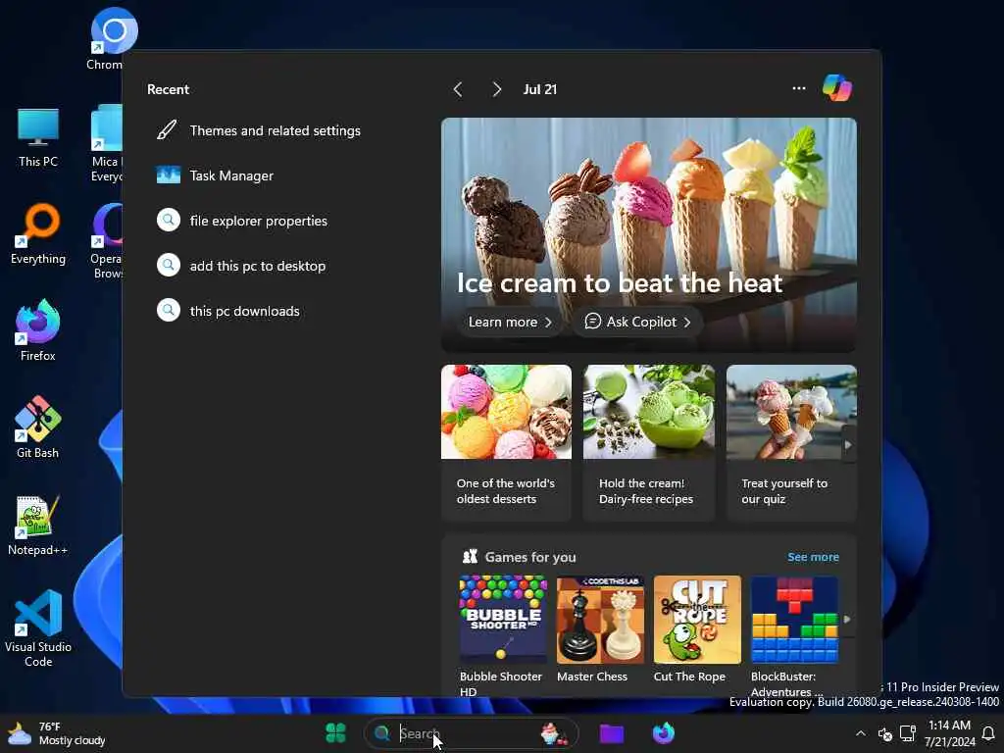Open 'One of the world's oldest desserts' card

point(506,442)
